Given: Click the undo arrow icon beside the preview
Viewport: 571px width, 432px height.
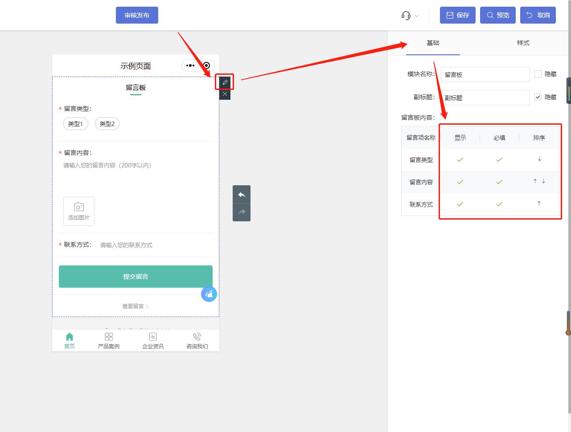Looking at the screenshot, I should point(241,194).
